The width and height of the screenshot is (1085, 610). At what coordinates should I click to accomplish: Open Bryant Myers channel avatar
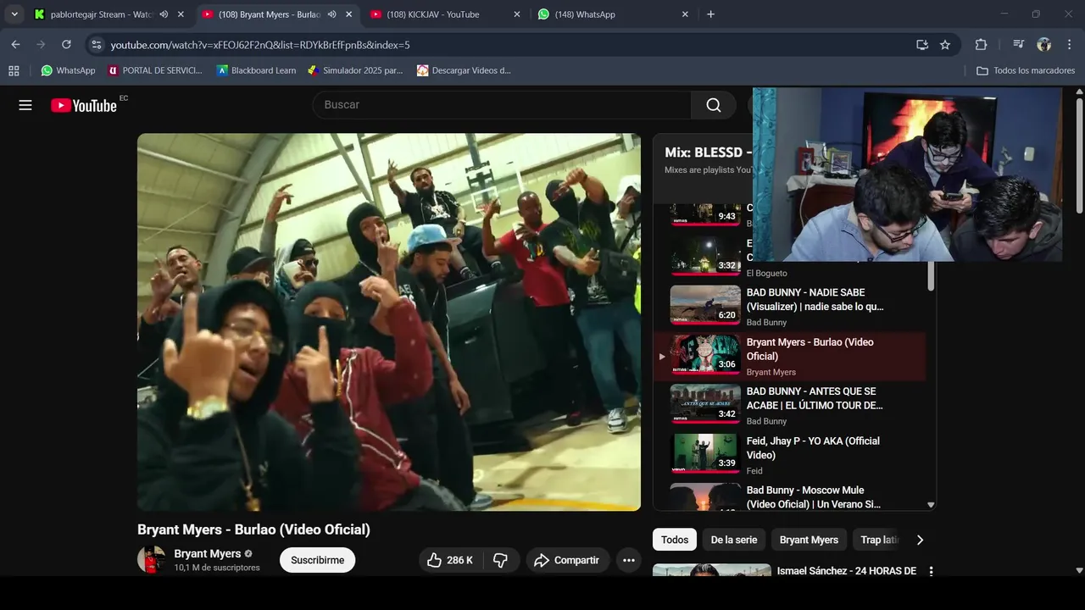coord(152,559)
